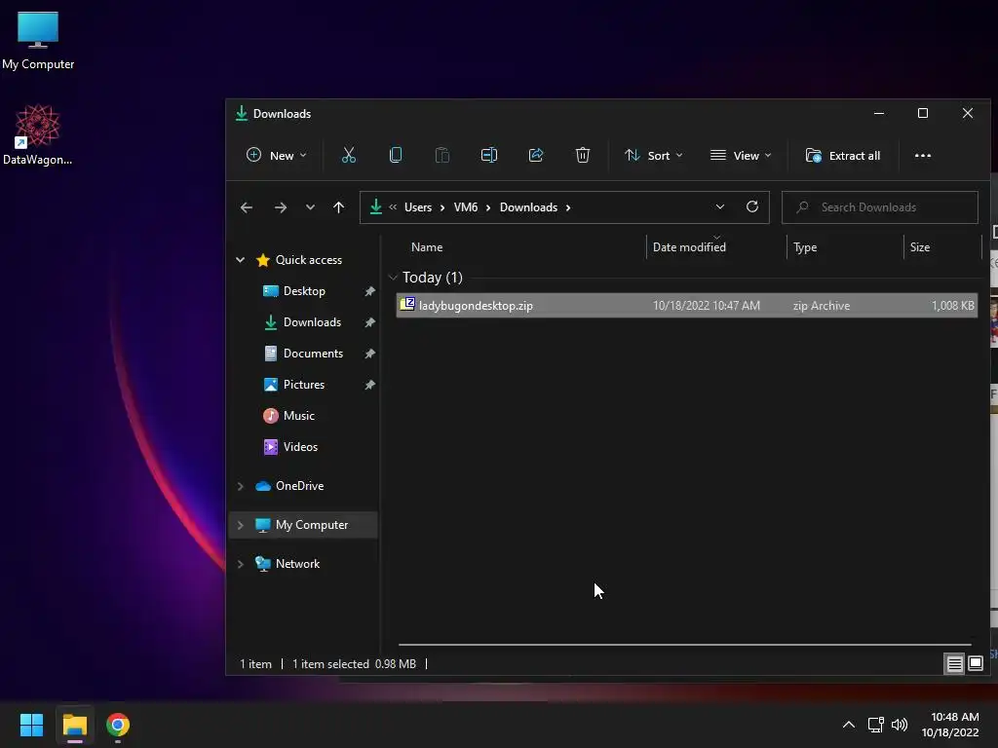This screenshot has width=998, height=748.
Task: Click the Cut scissors icon in toolbar
Action: [x=349, y=155]
